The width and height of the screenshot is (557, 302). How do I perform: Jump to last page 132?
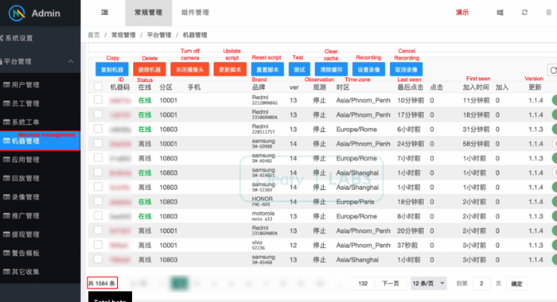pyautogui.click(x=363, y=283)
